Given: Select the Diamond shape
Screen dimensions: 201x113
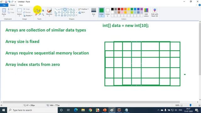Looking at the screenshot, I should click(59, 13).
